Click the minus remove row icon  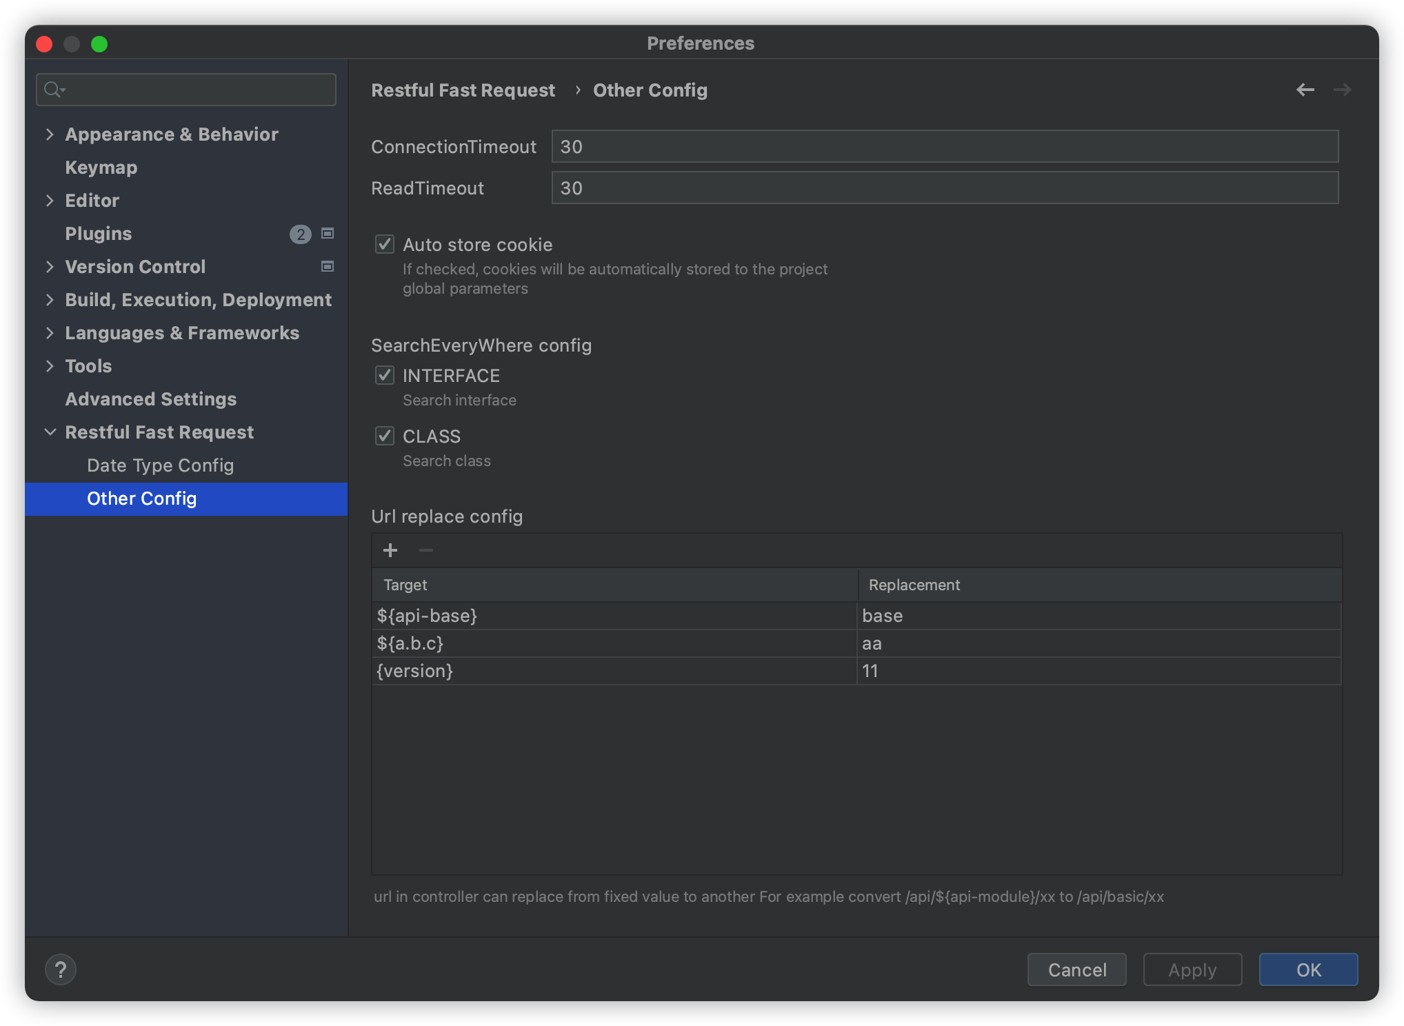426,550
